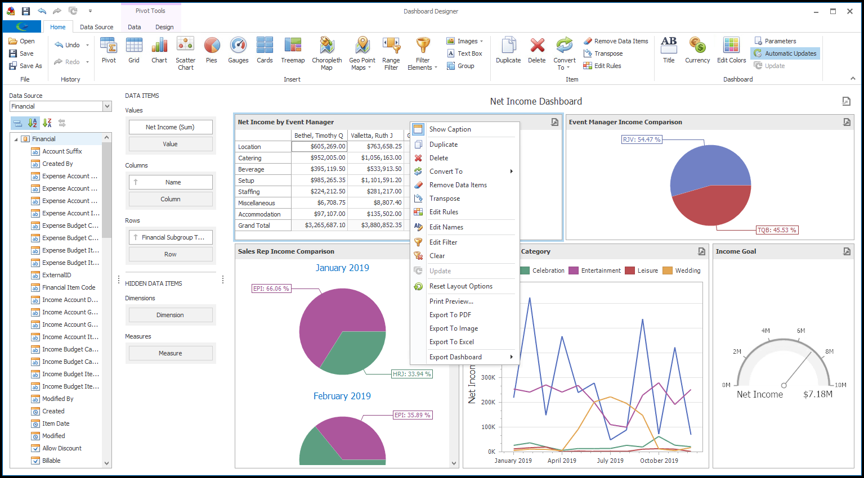Click export icon on Net Income by Event Manager
Screen dimensions: 864x478
click(554, 122)
